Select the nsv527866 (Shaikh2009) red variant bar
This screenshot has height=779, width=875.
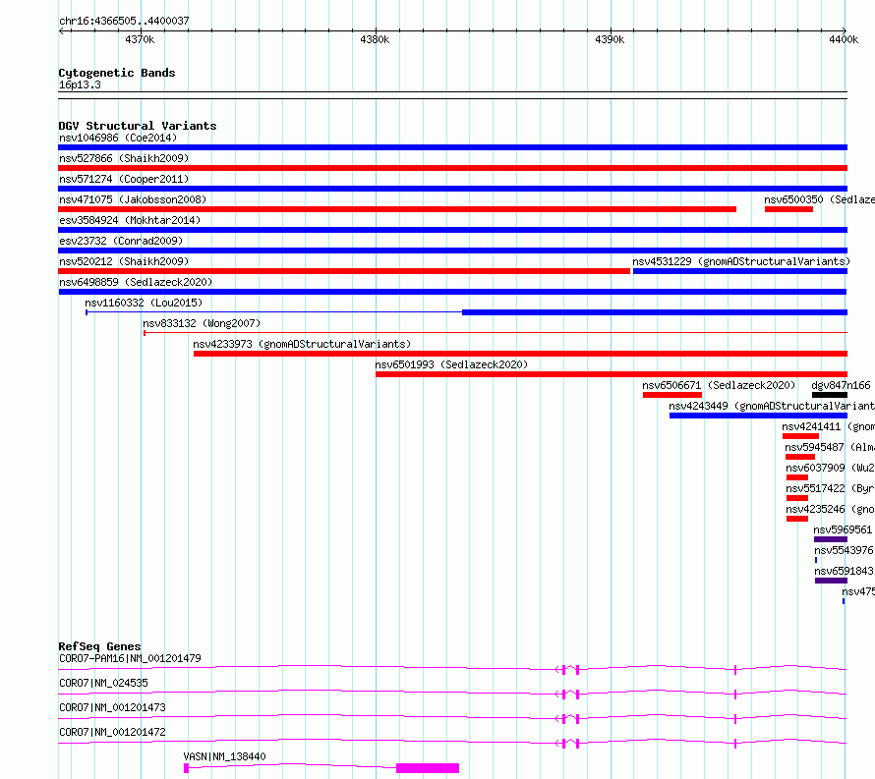pyautogui.click(x=452, y=168)
